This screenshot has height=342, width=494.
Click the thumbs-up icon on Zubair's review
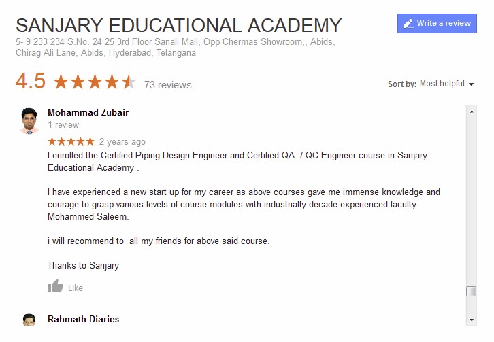click(56, 287)
